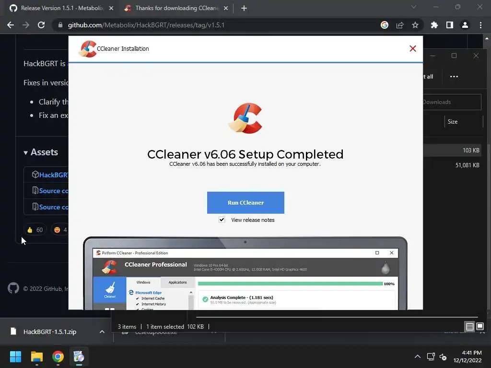The width and height of the screenshot is (491, 368).
Task: Minimize the File Explorer window
Action: coord(433,56)
